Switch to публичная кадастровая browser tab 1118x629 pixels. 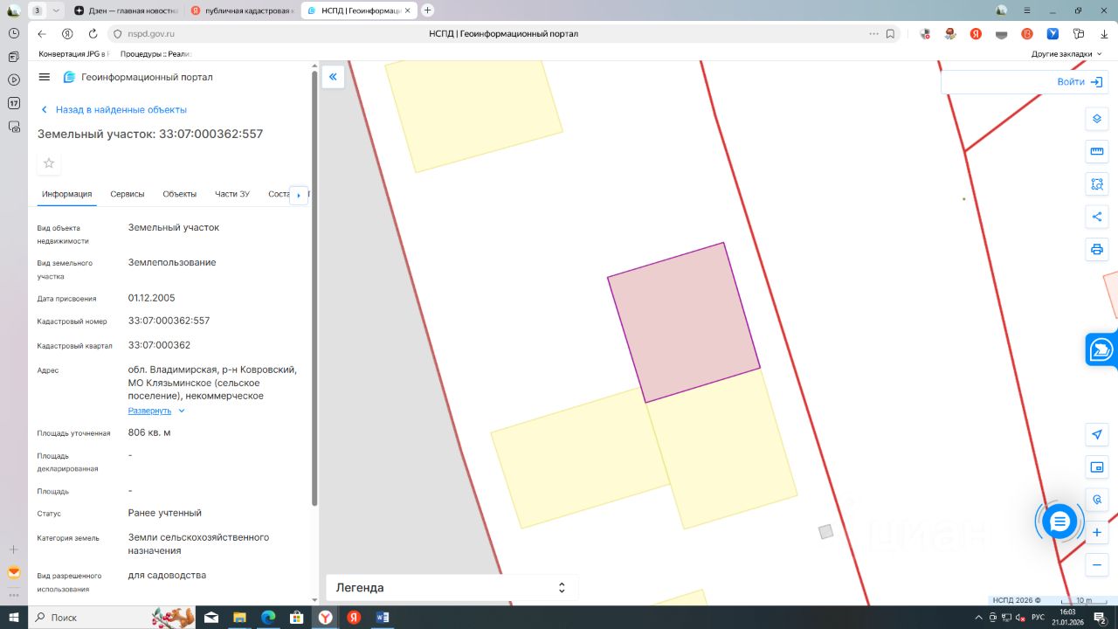[x=243, y=10]
